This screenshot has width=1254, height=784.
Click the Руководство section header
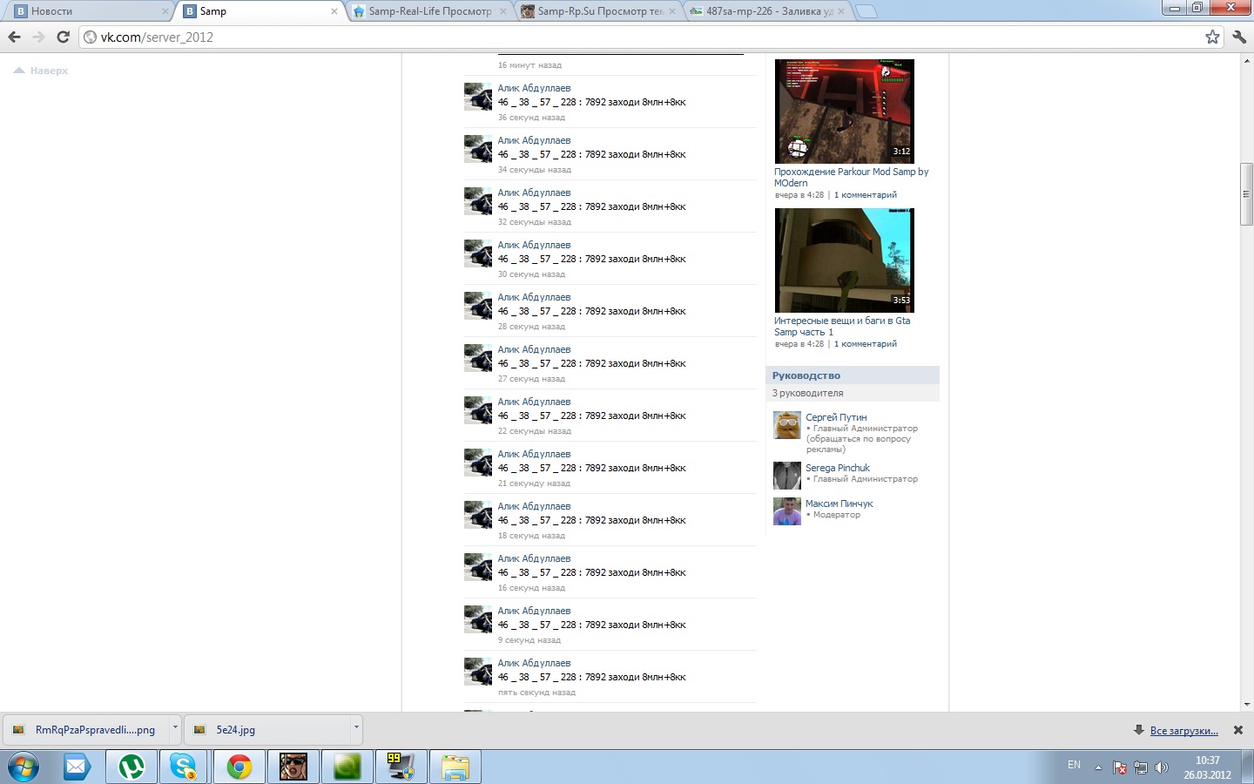[853, 375]
